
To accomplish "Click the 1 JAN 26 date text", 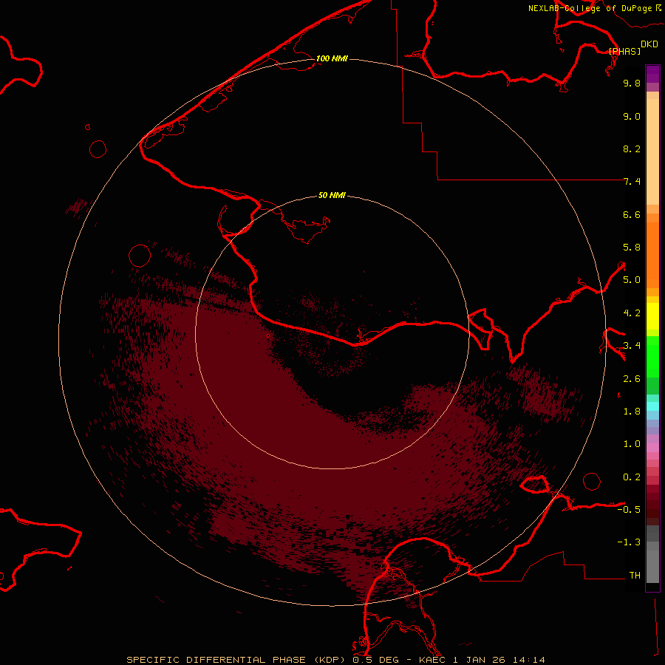I will 480,660.
